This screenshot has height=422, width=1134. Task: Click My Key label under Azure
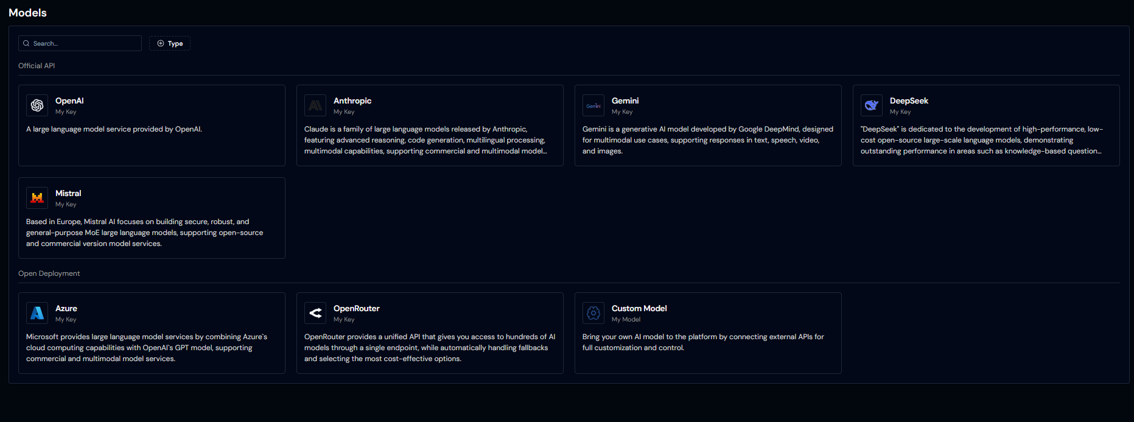click(x=66, y=320)
